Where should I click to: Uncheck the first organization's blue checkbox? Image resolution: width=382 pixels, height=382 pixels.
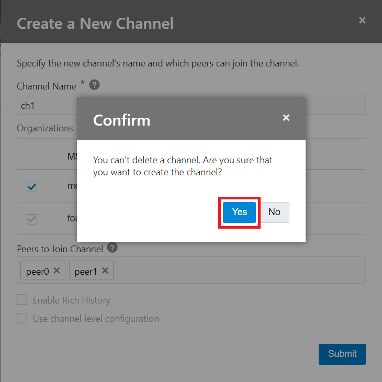[x=32, y=187]
